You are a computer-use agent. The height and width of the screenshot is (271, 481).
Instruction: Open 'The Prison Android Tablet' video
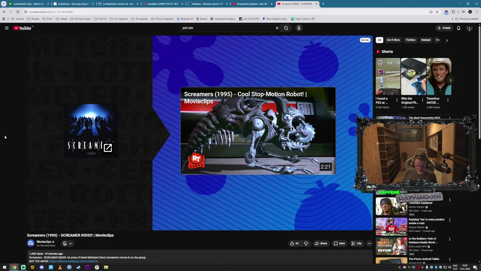424,259
